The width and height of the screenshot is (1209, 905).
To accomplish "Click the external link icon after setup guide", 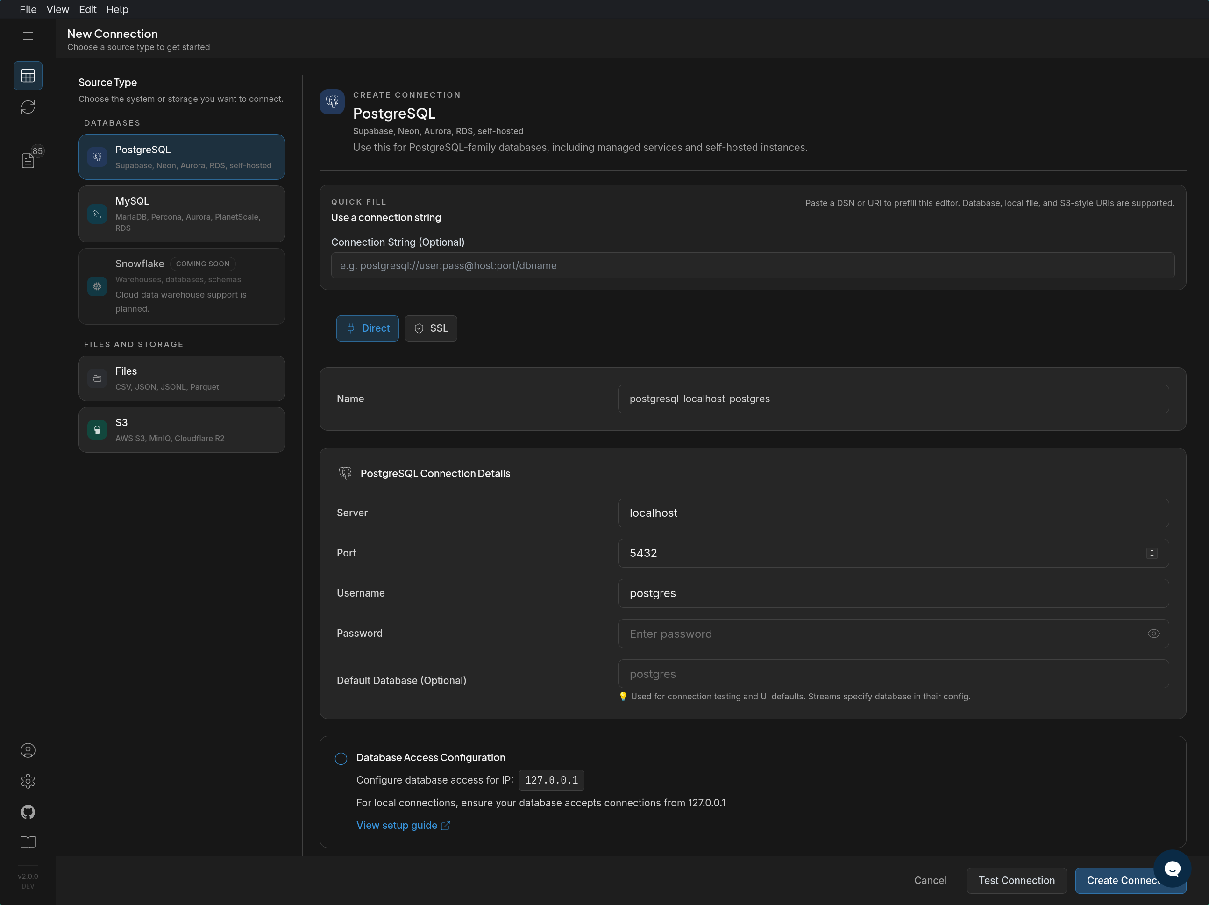I will pyautogui.click(x=446, y=825).
